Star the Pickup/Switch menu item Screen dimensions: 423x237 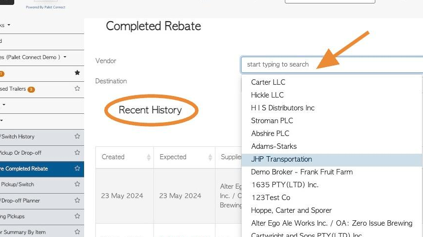(77, 184)
